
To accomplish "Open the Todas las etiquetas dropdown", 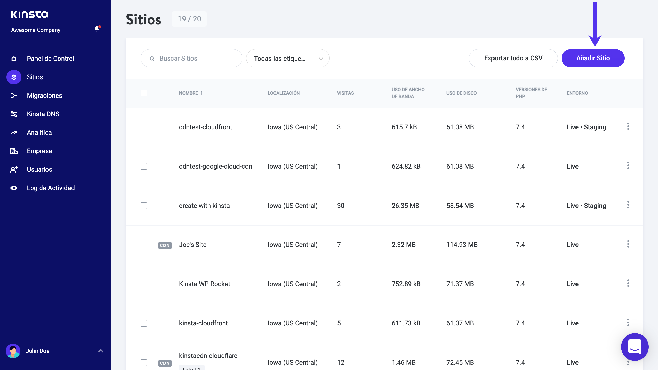I will [288, 58].
